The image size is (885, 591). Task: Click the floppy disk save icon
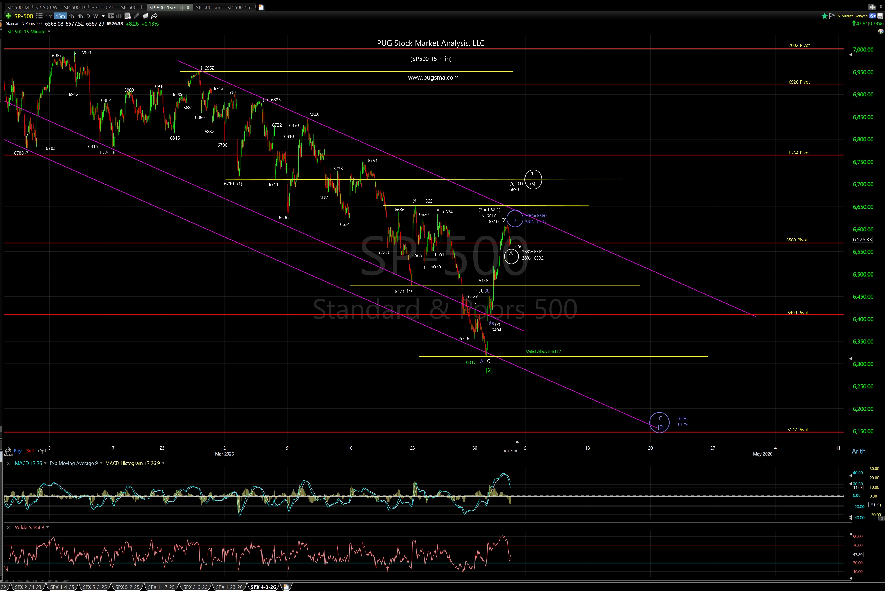(x=880, y=16)
